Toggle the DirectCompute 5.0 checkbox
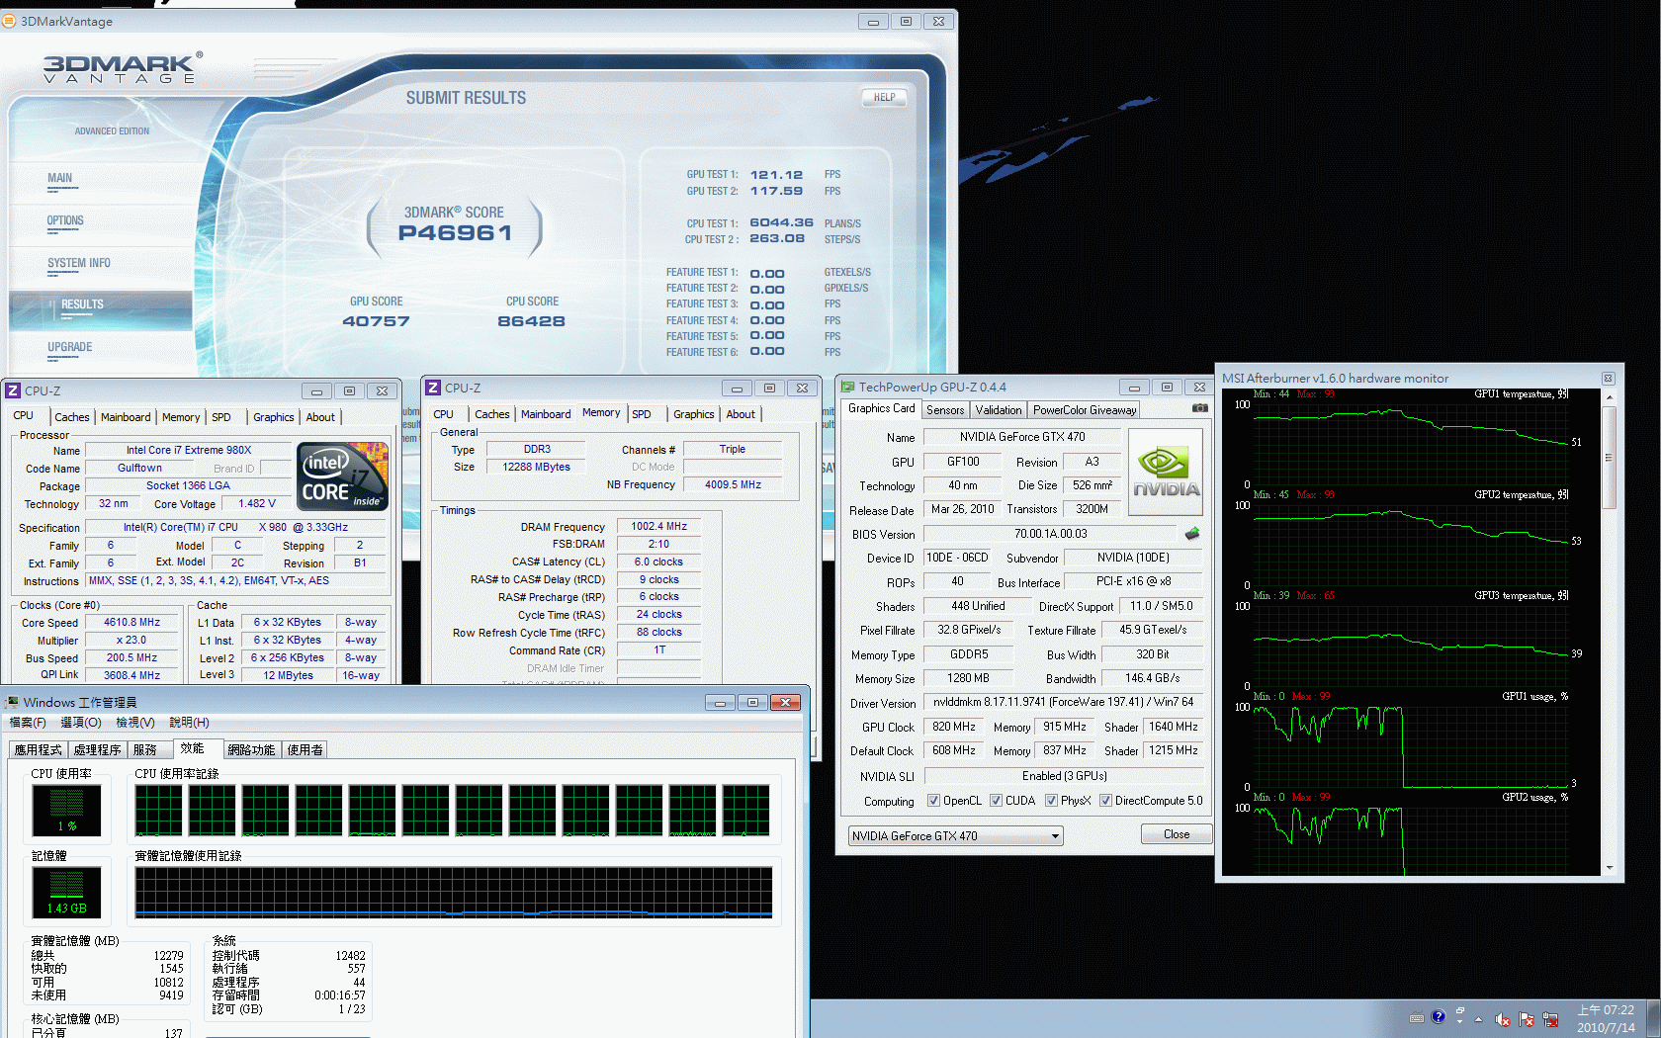 (1105, 801)
